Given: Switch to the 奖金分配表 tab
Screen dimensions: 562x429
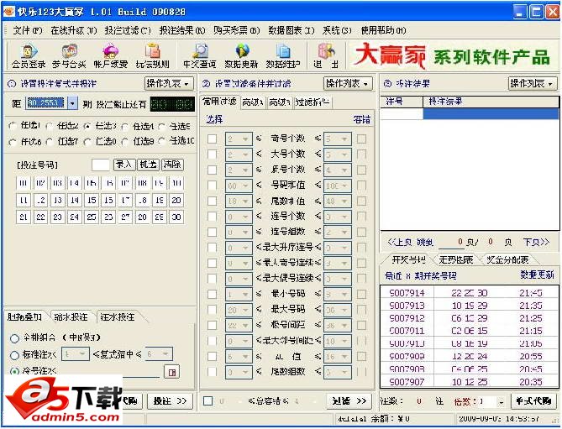Looking at the screenshot, I should click(x=507, y=259).
